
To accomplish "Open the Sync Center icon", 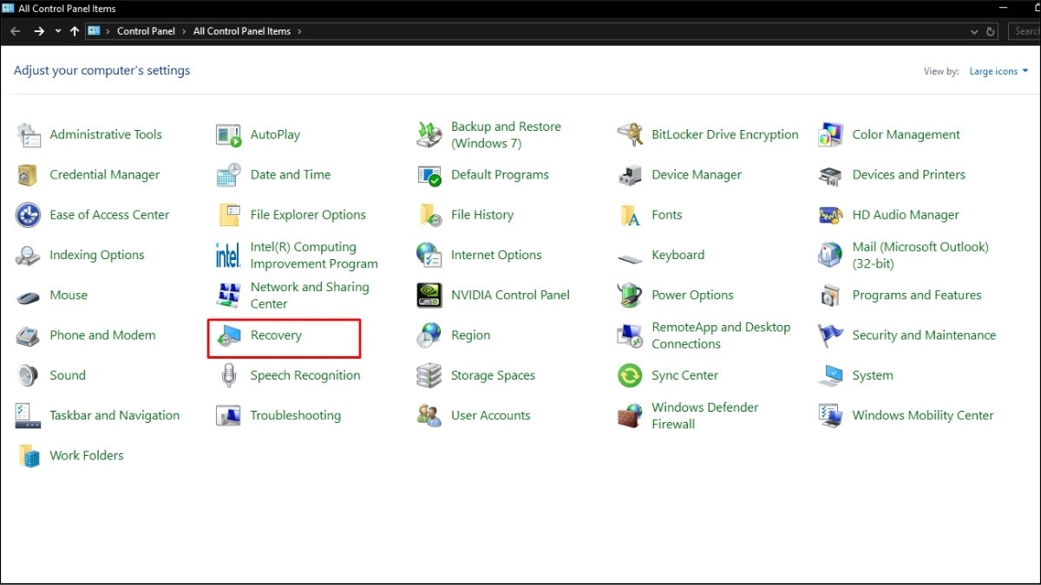I will [630, 376].
